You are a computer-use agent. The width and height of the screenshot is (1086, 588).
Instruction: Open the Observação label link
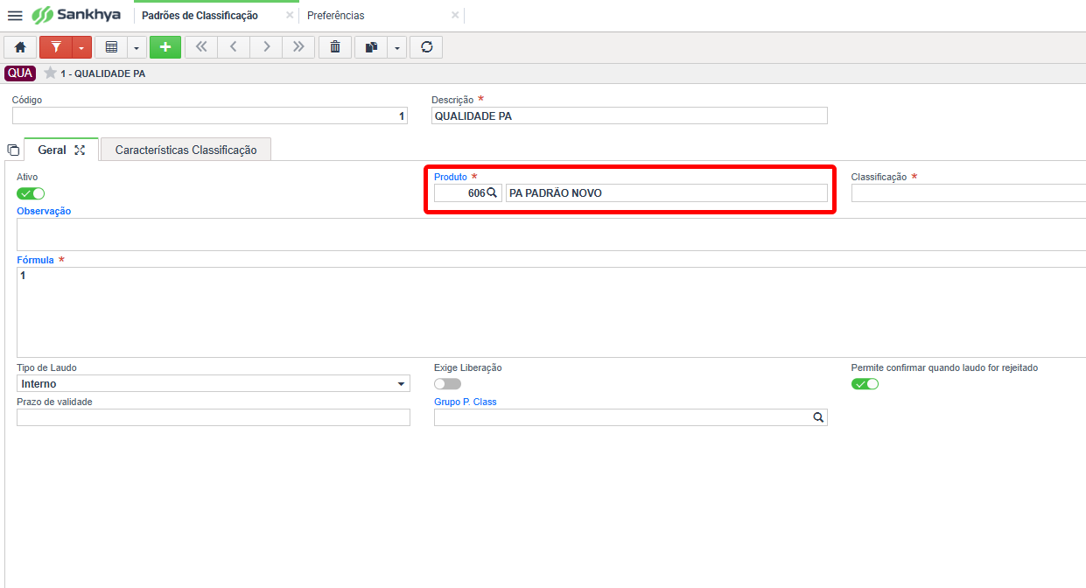(x=44, y=211)
